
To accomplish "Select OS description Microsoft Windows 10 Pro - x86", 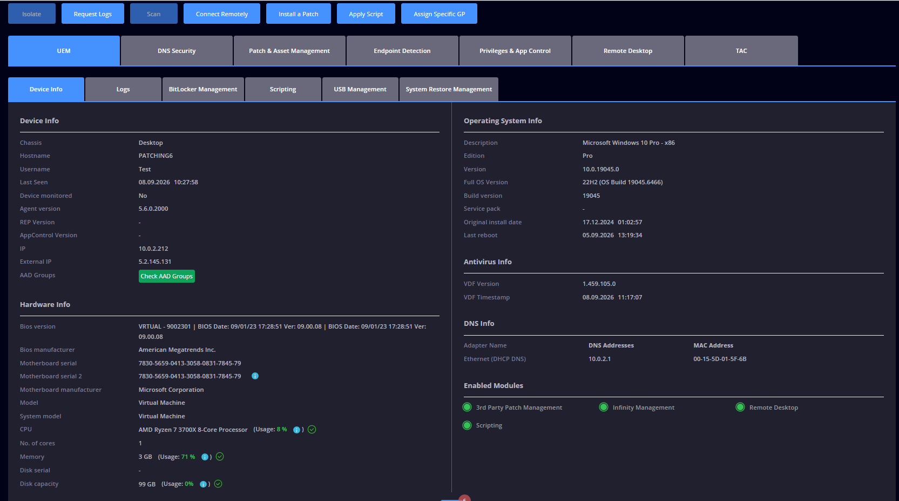I will point(628,143).
